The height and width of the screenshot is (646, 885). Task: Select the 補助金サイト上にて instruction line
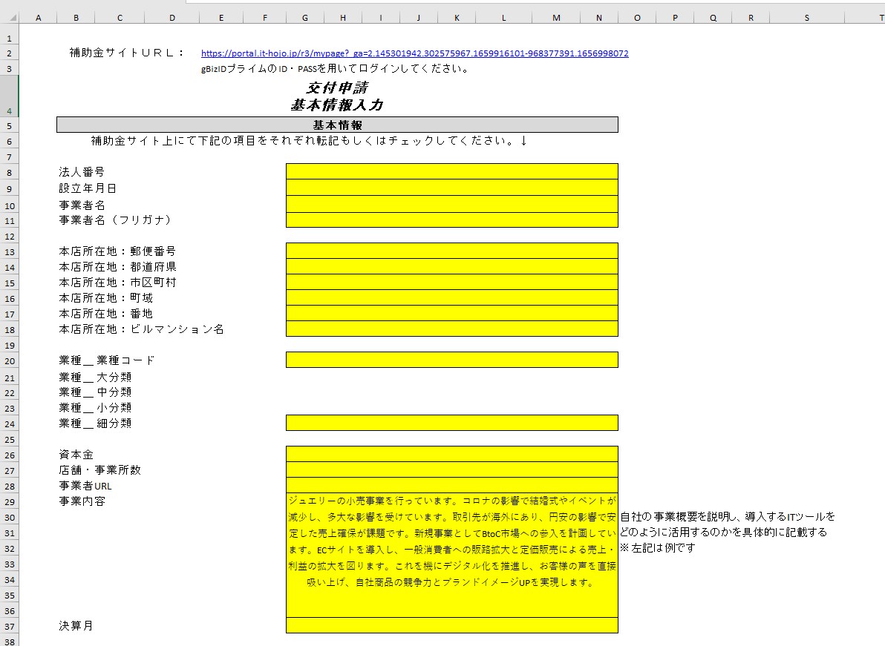[x=310, y=141]
